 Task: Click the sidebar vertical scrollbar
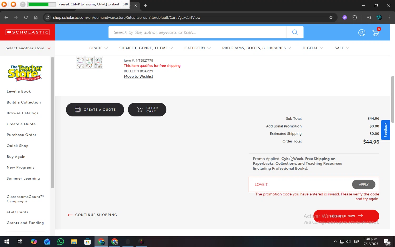pyautogui.click(x=52, y=122)
